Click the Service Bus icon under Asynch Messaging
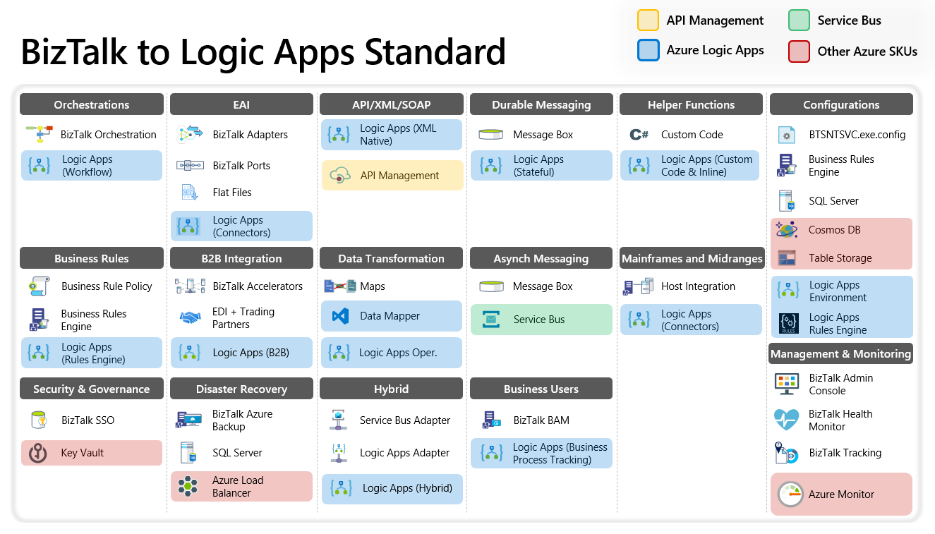Screen dimensions: 935x534 (x=490, y=319)
